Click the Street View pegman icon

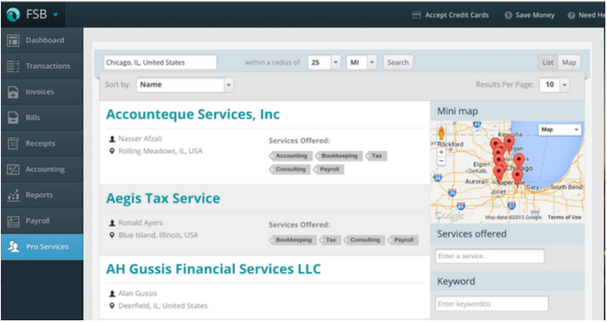(441, 133)
